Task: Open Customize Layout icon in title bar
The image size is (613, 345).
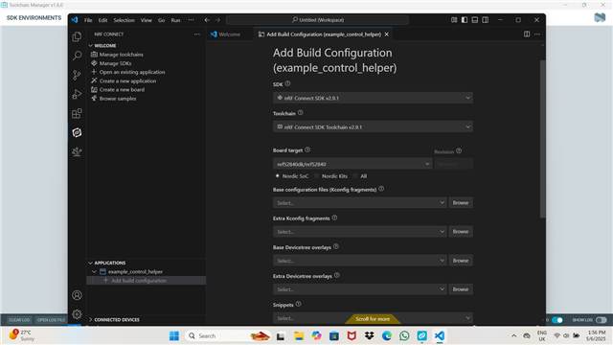Action: 454,20
